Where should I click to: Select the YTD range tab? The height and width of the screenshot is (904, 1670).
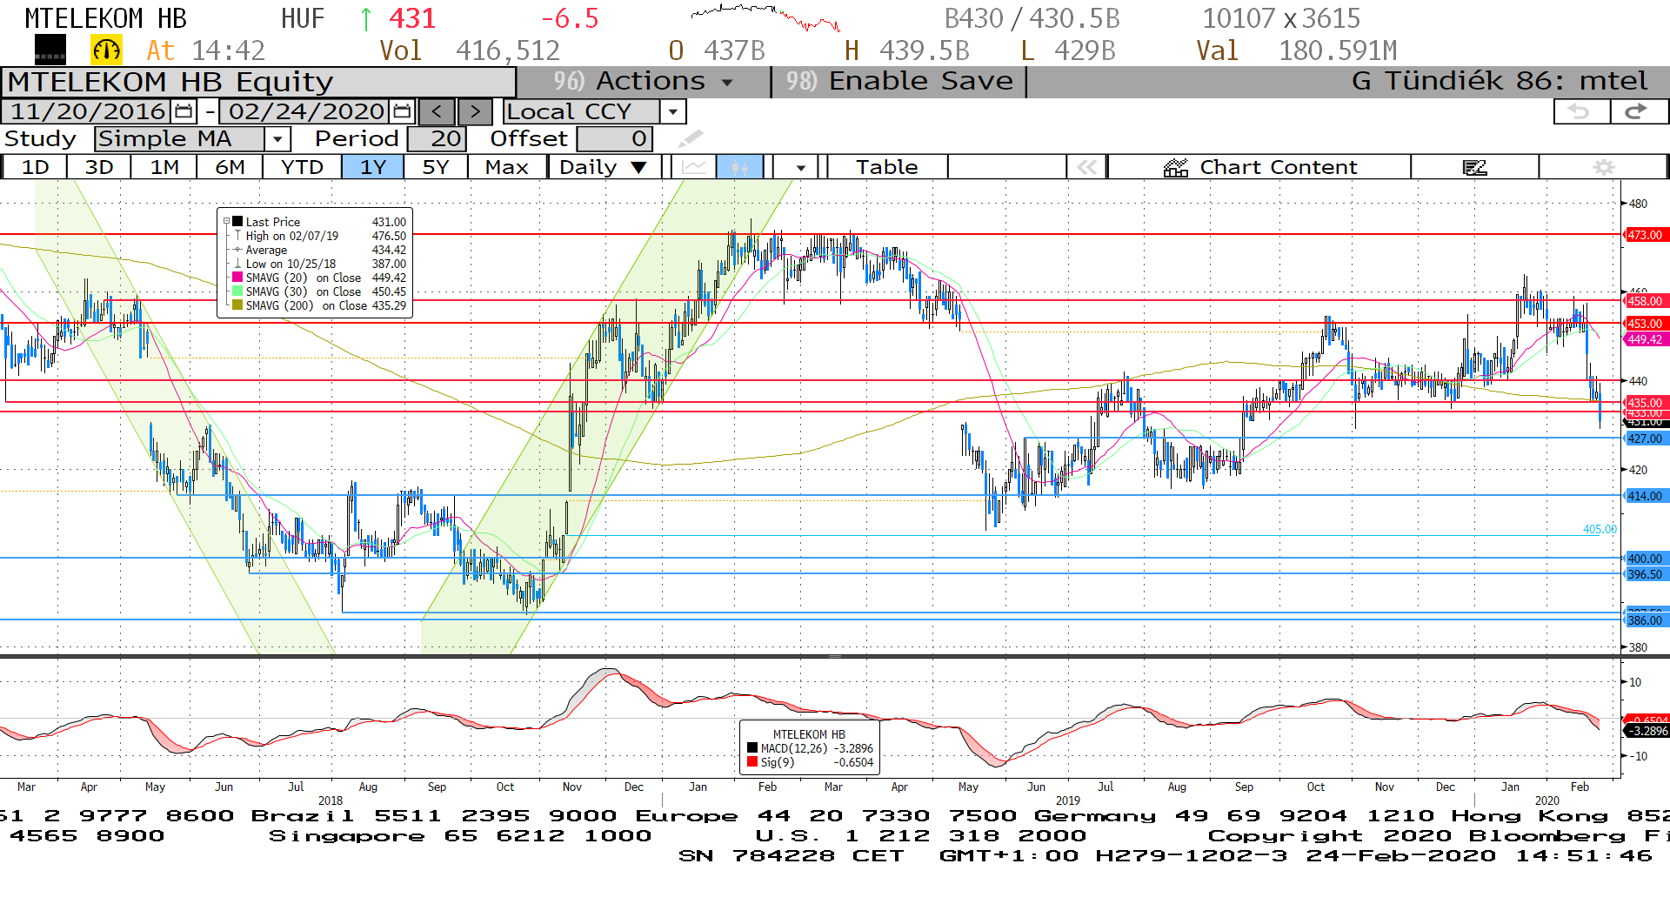click(302, 167)
